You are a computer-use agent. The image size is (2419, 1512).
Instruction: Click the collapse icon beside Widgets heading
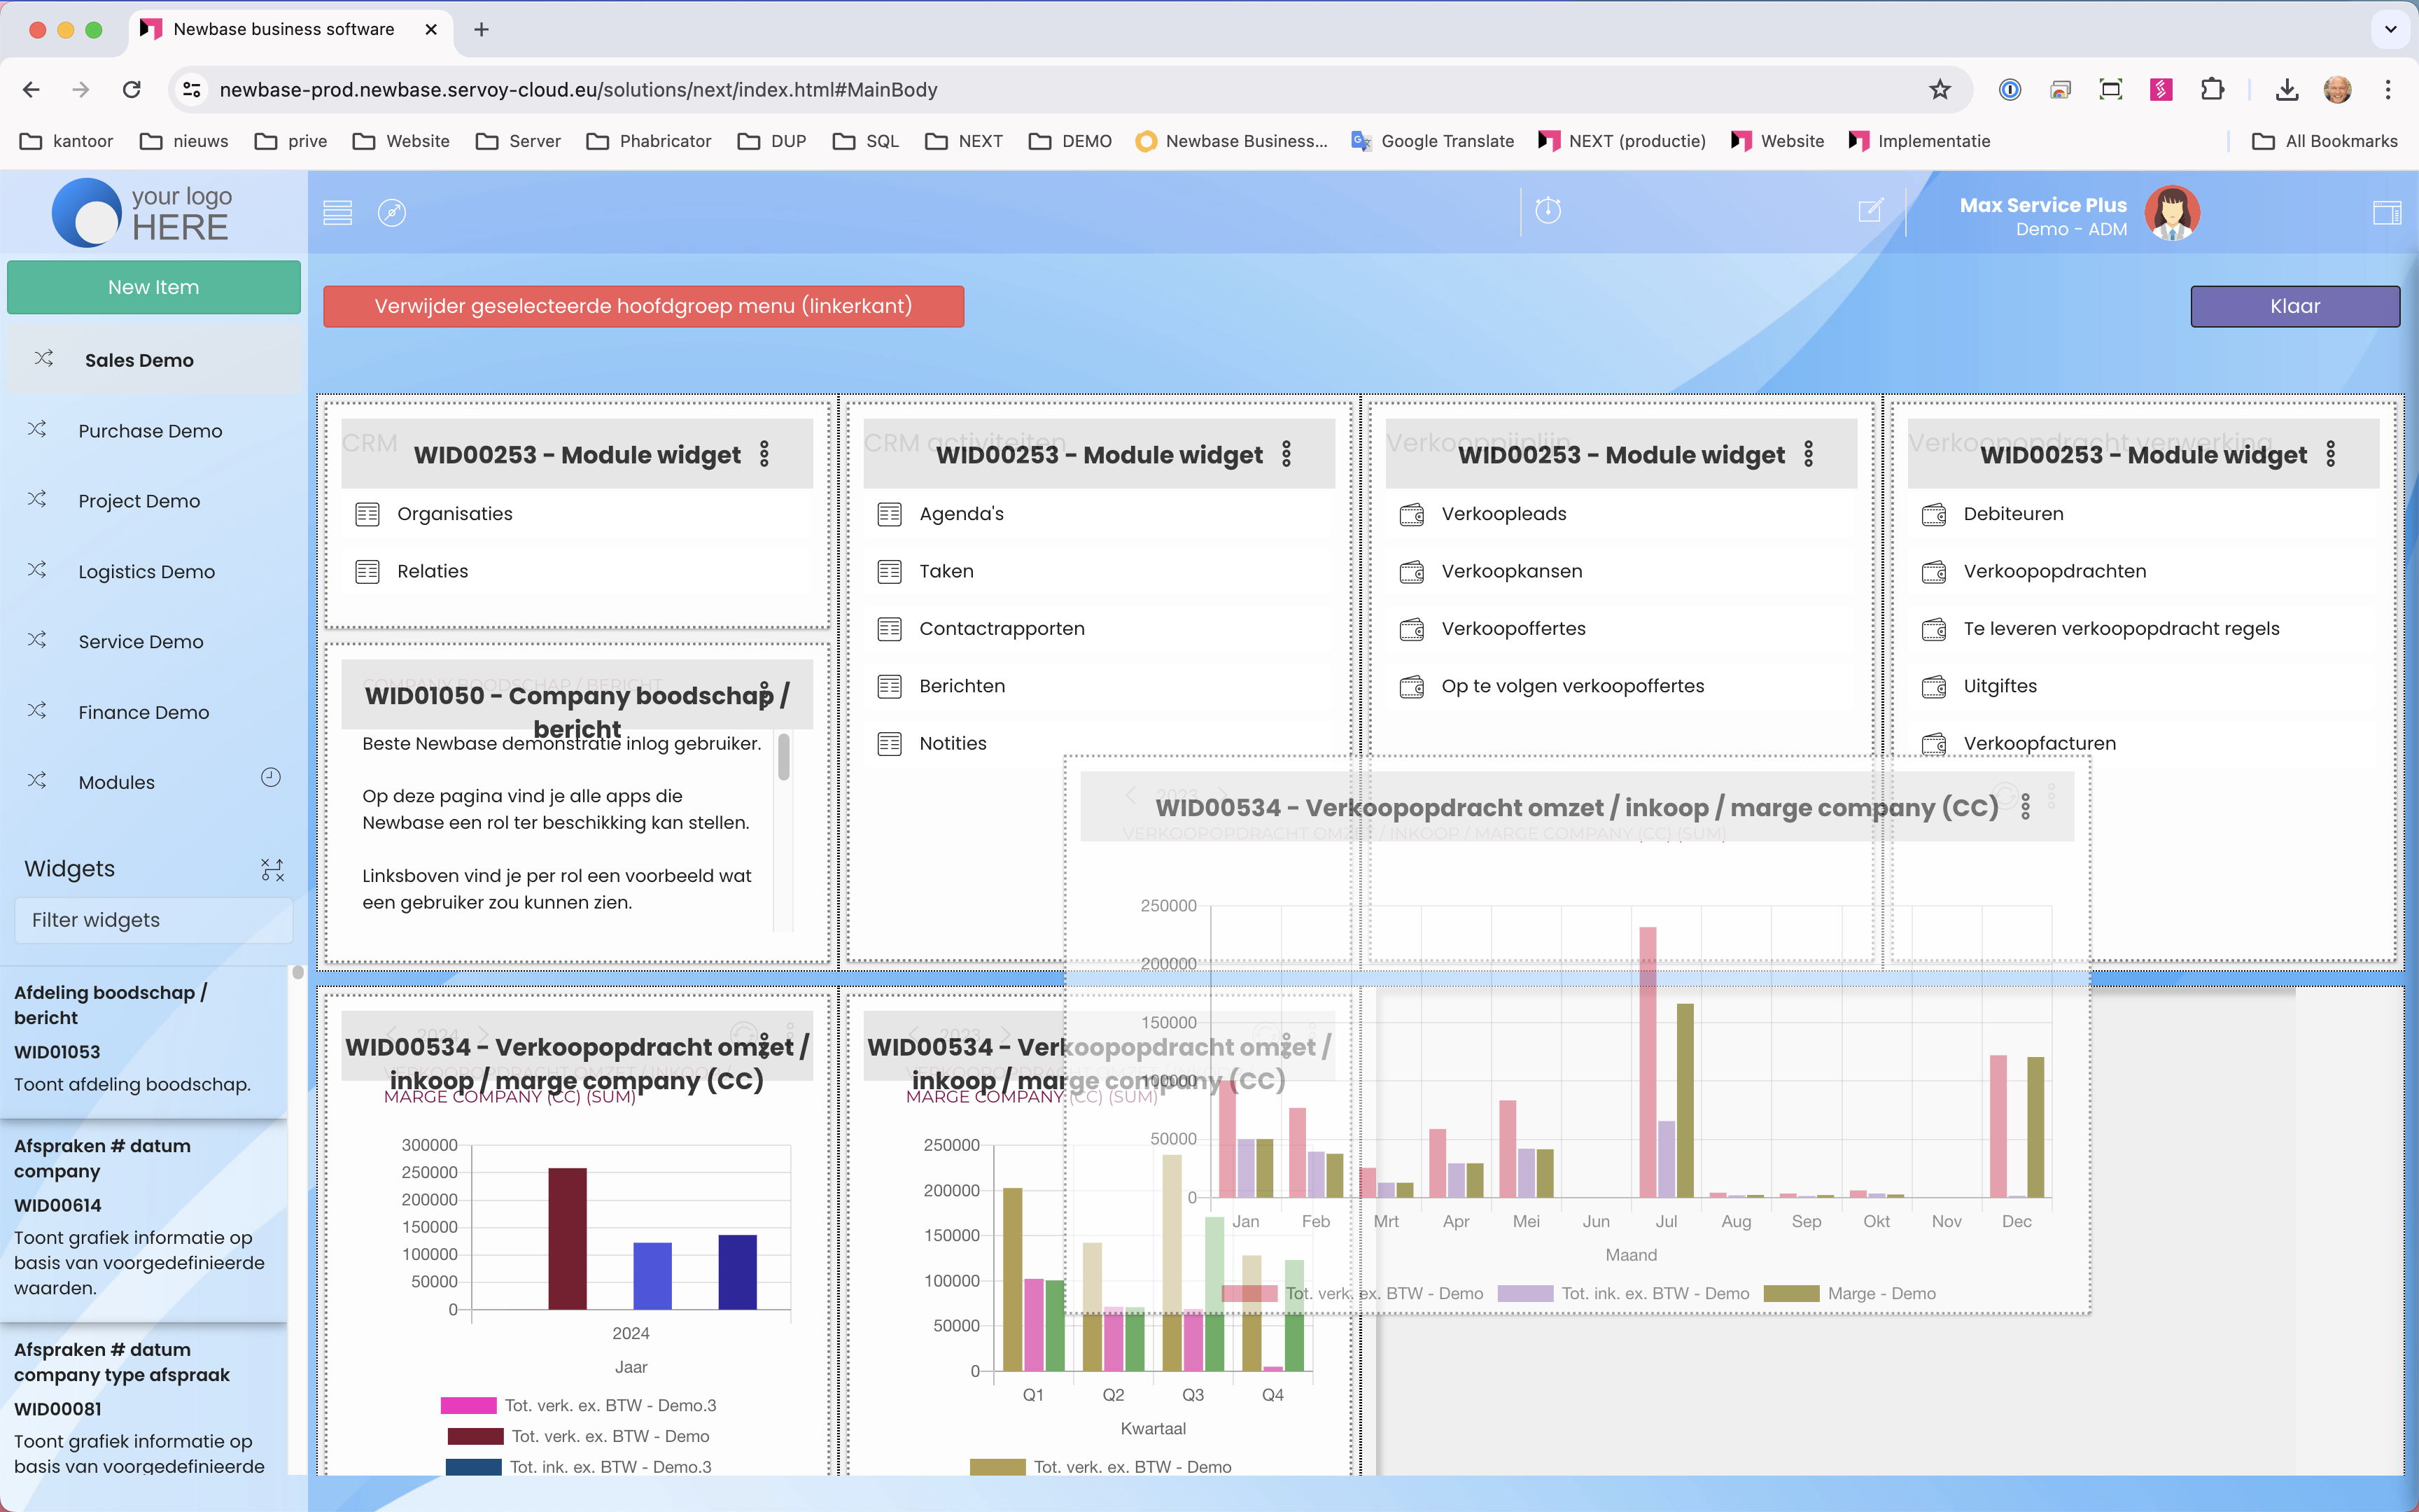tap(272, 869)
